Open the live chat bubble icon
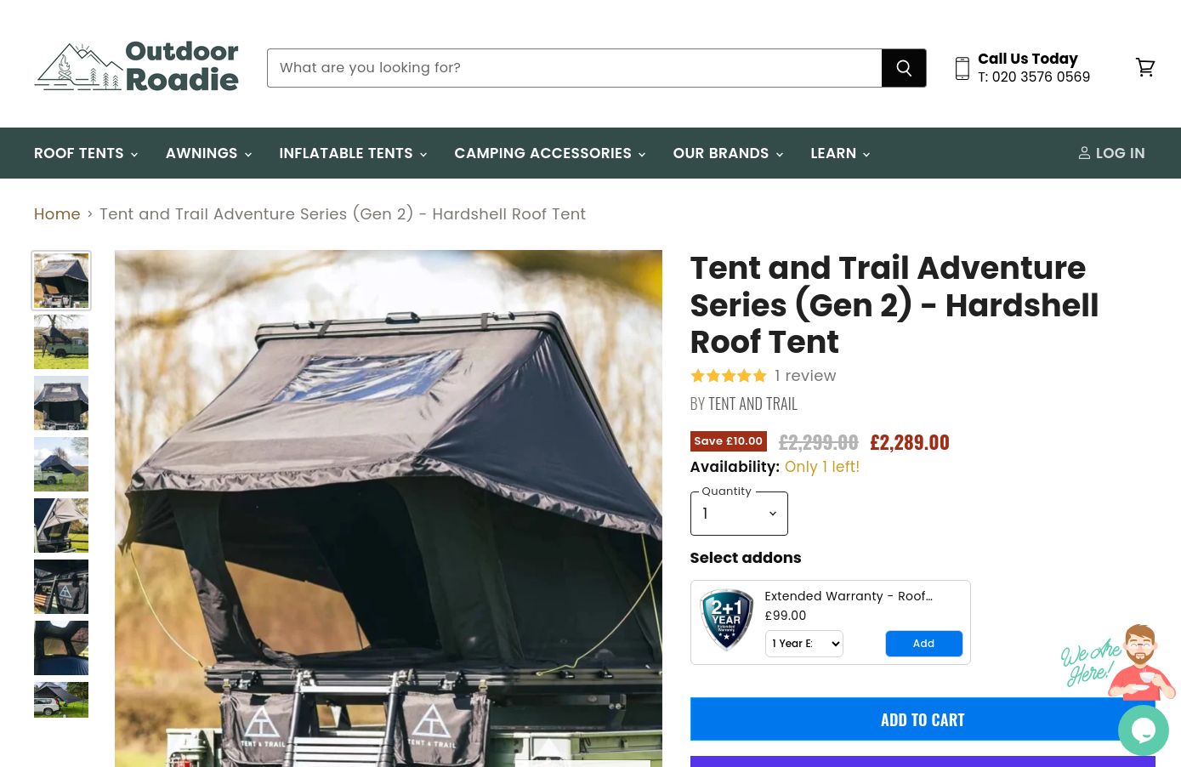Image resolution: width=1181 pixels, height=767 pixels. tap(1144, 730)
